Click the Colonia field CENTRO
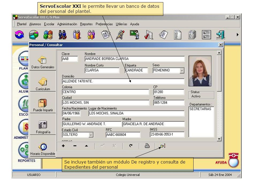257x193 pixels. pyautogui.click(x=105, y=92)
